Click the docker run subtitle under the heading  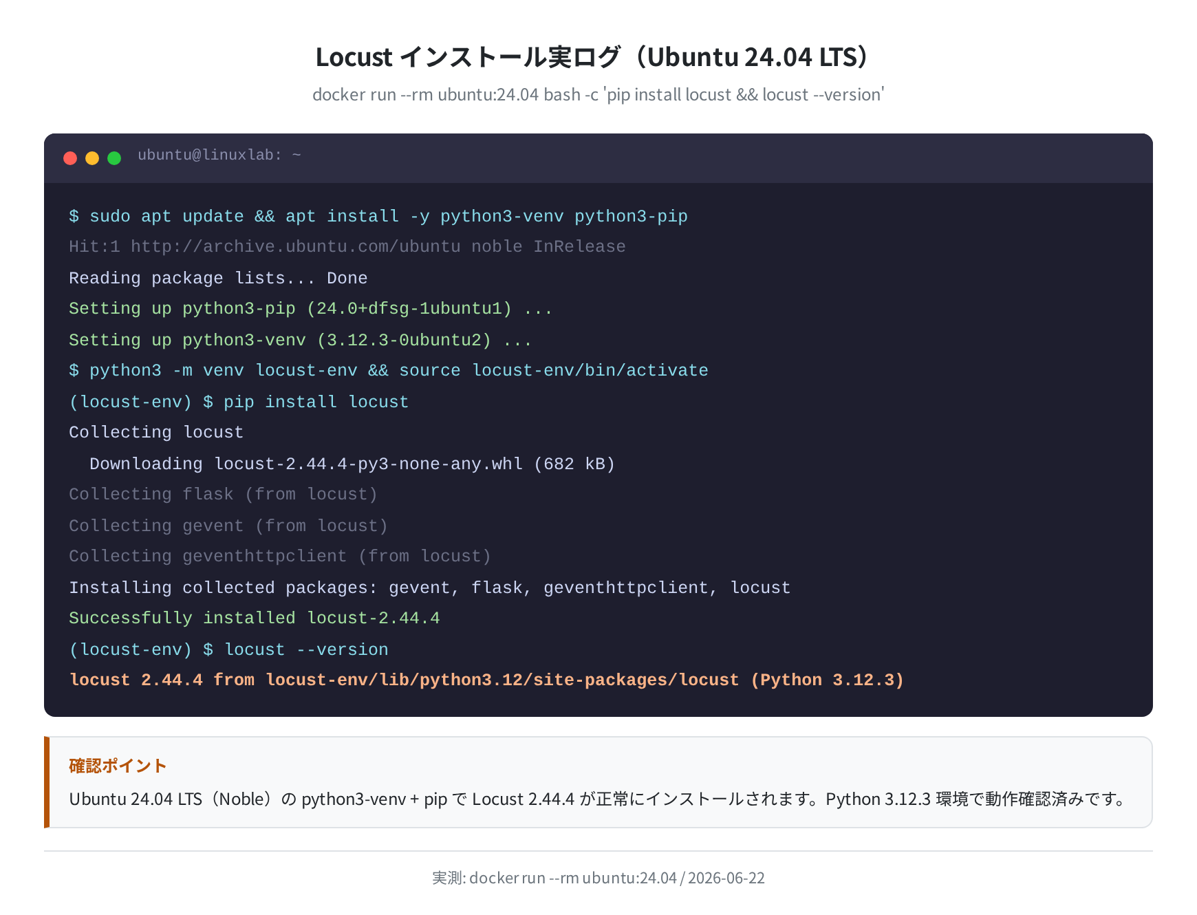tap(598, 94)
